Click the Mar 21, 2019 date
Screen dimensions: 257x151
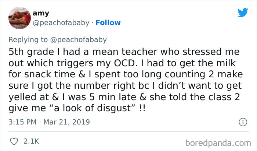(x=67, y=122)
